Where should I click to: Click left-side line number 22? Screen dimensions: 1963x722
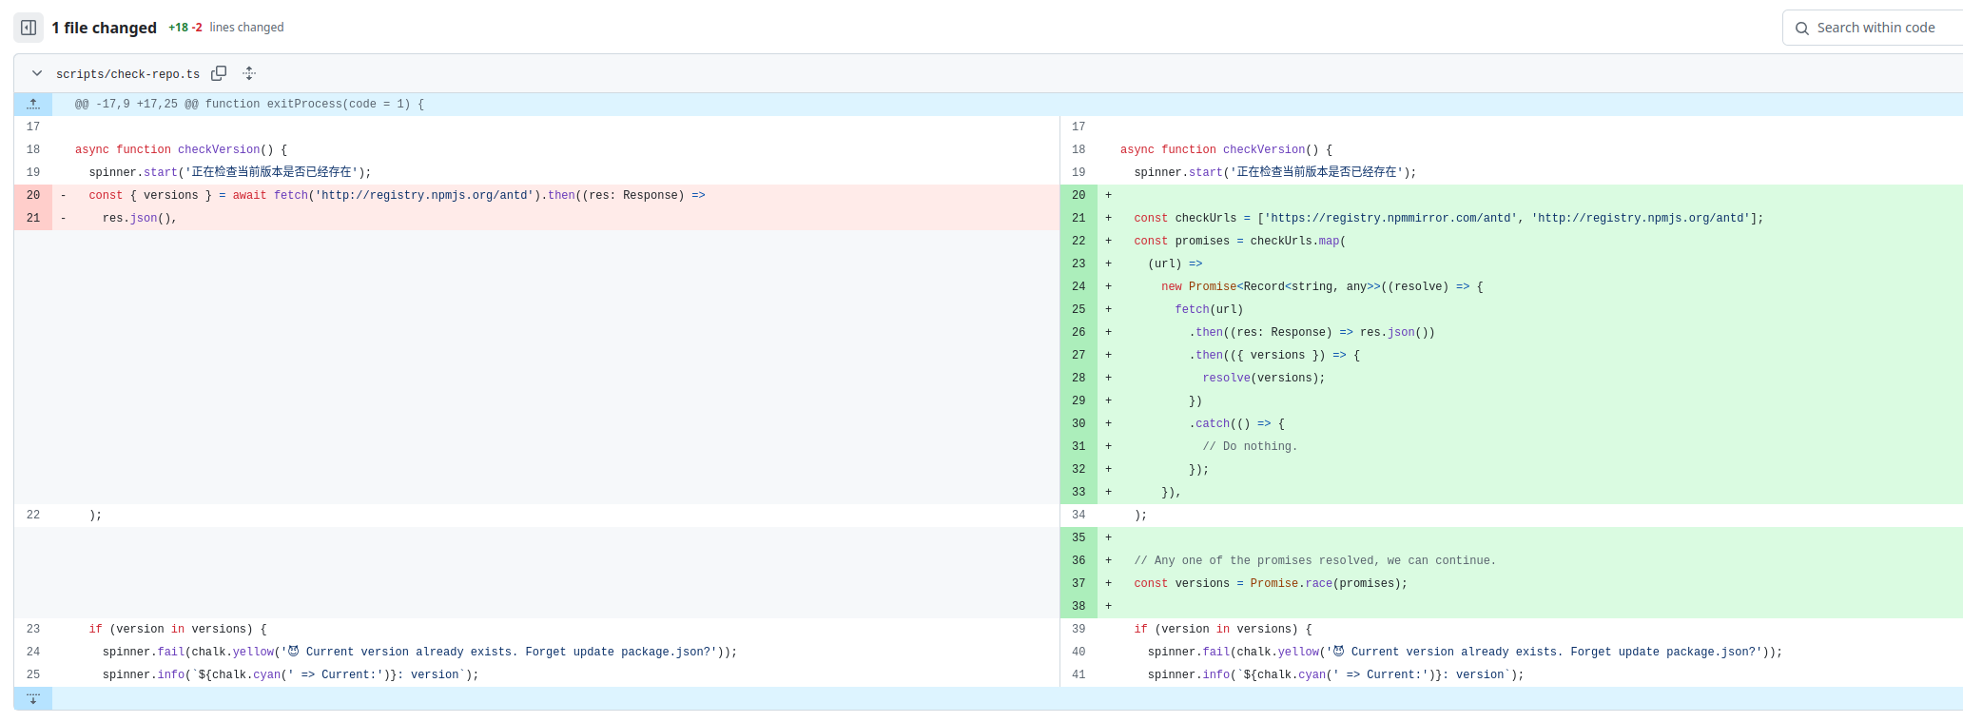33,515
